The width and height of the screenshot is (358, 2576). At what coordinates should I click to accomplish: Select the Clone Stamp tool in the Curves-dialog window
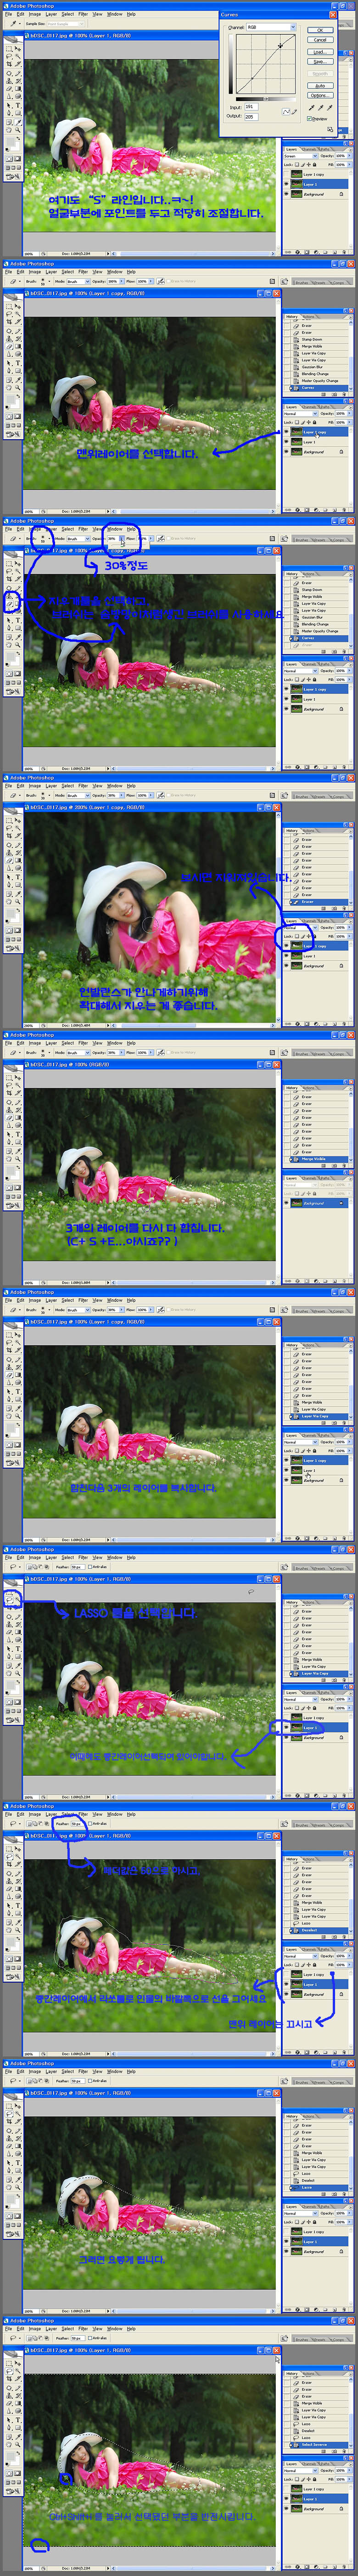coord(9,81)
